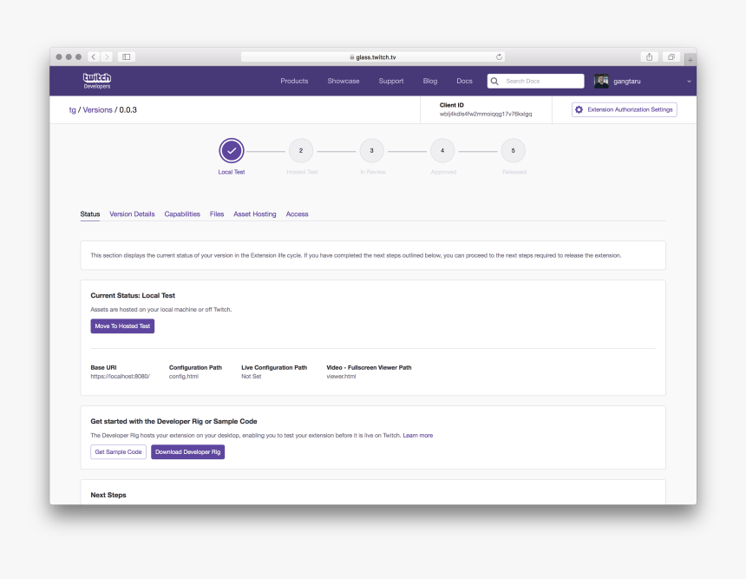
Task: Click the 'Approved' step label
Action: click(x=443, y=172)
